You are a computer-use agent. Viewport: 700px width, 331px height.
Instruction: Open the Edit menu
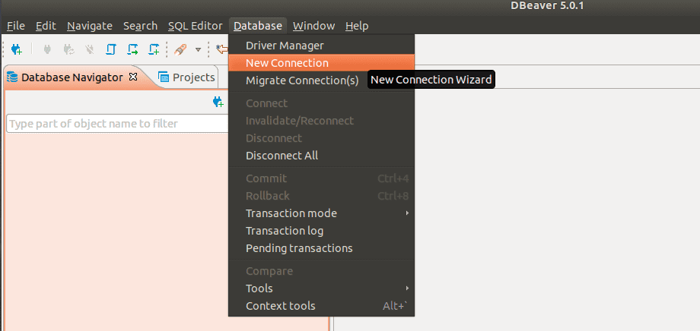[46, 26]
